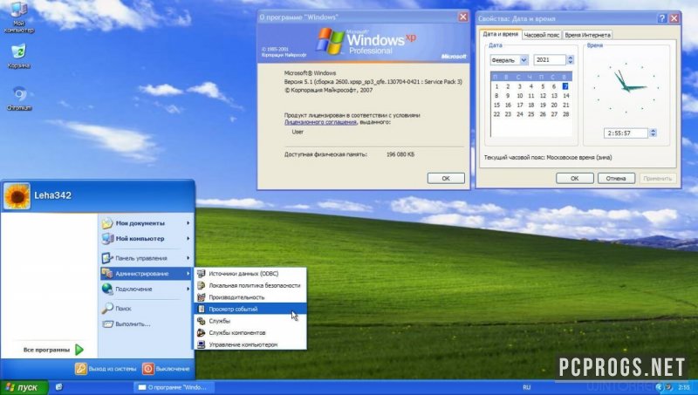Decrease time with down spinner arrow
The height and width of the screenshot is (395, 698).
pyautogui.click(x=653, y=136)
